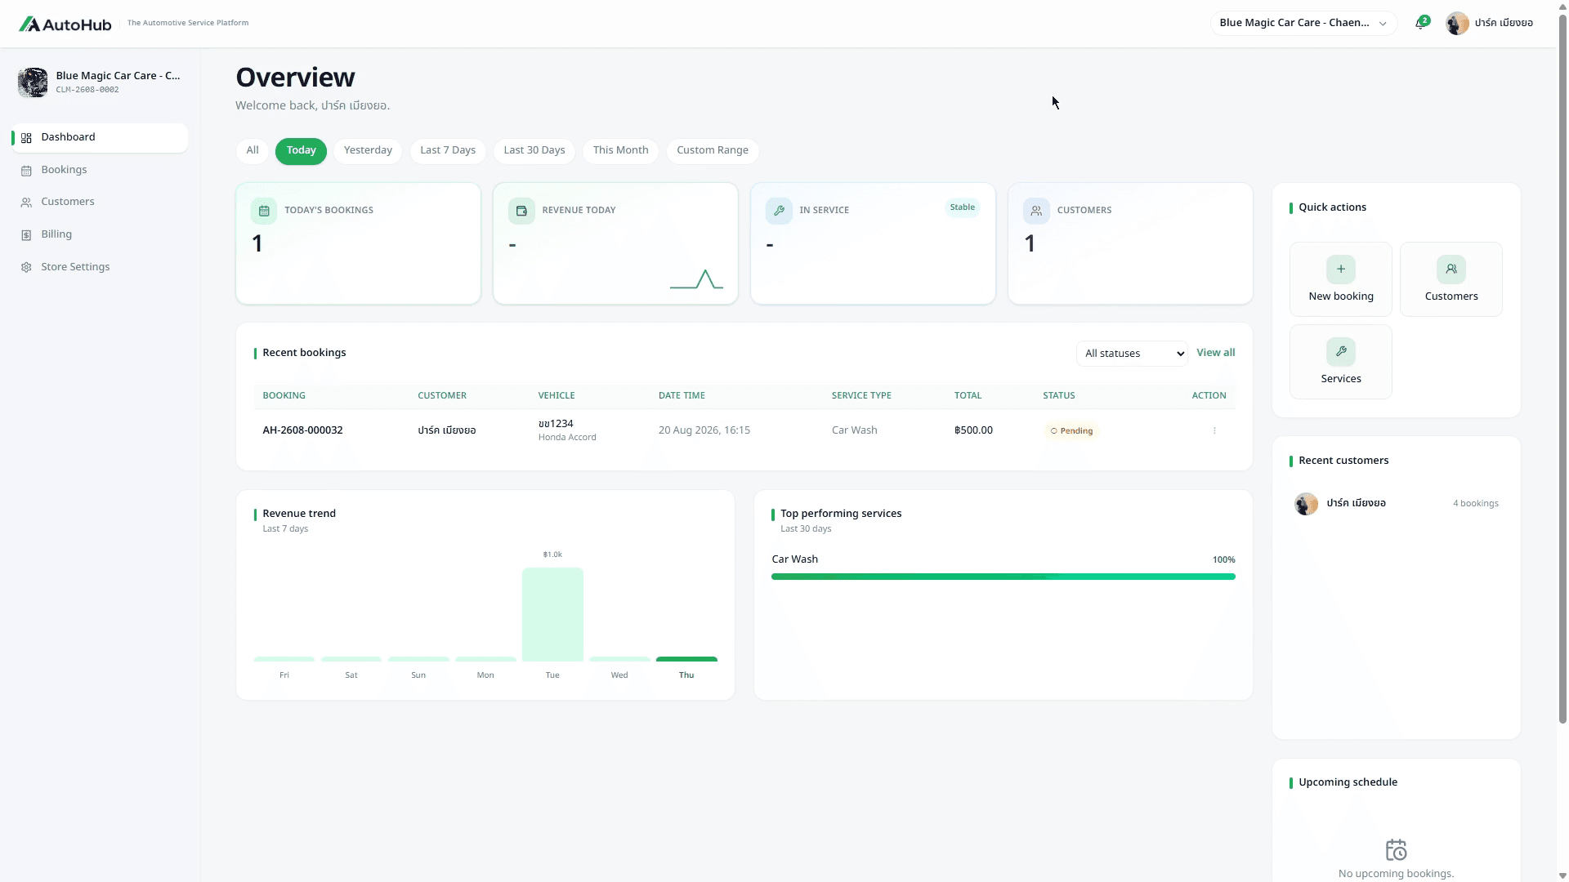Open the recent customer row with 4 bookings
This screenshot has width=1569, height=882.
pos(1396,504)
